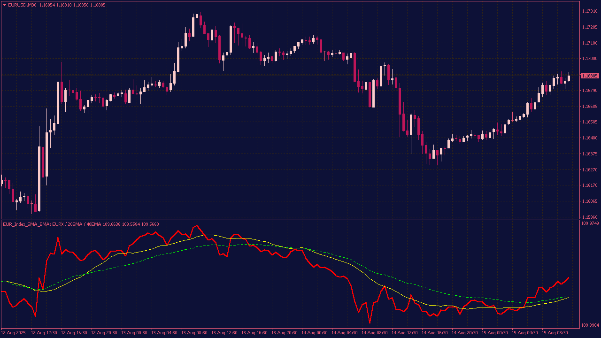Image resolution: width=601 pixels, height=338 pixels.
Task: Click the 12 Aug 16:30 time label
Action: coord(74,333)
